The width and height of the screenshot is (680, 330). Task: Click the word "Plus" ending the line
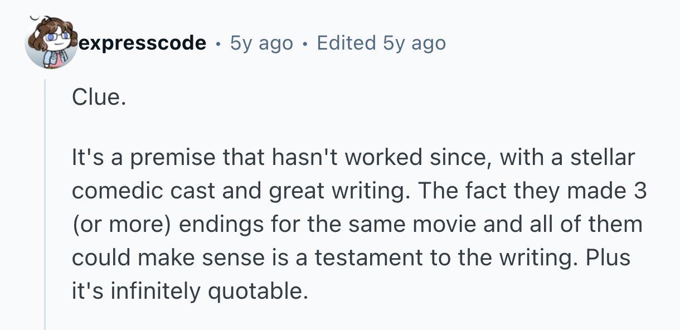click(609, 258)
